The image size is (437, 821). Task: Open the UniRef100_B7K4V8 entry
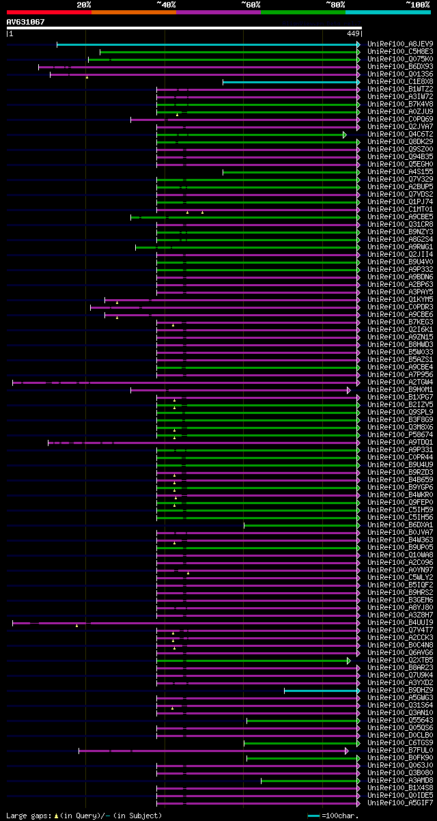[x=400, y=105]
